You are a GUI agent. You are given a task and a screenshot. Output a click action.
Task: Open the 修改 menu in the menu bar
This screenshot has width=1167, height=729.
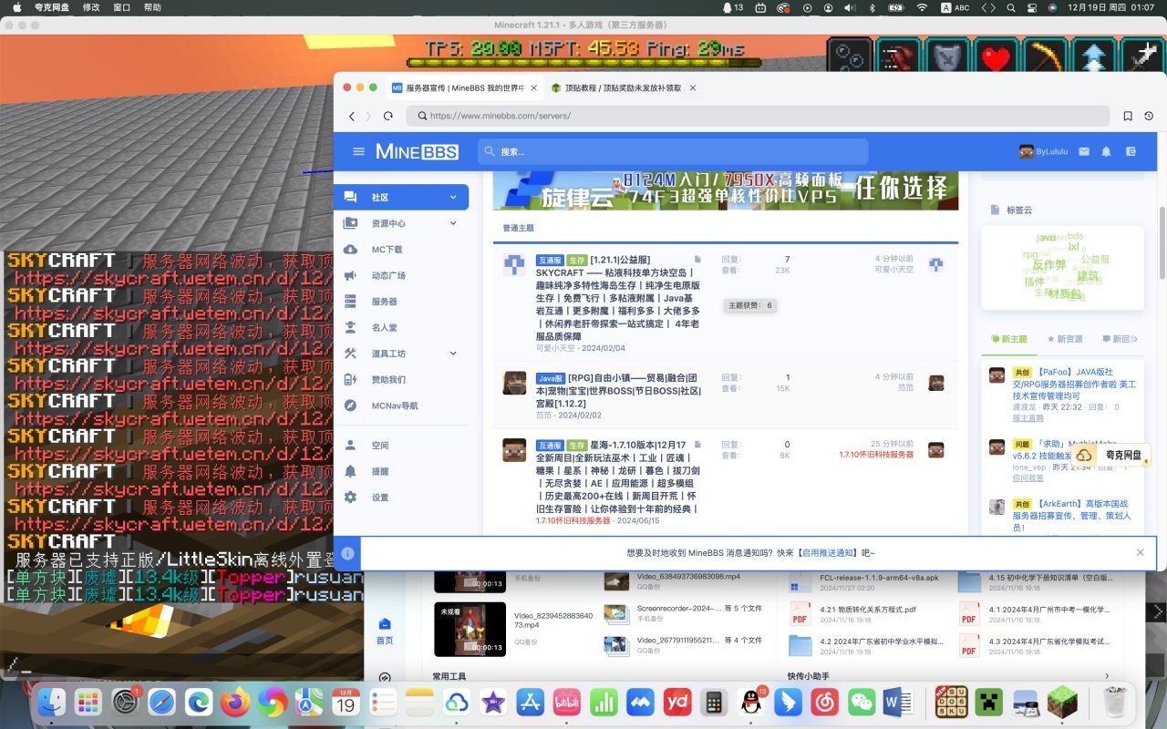pos(91,7)
